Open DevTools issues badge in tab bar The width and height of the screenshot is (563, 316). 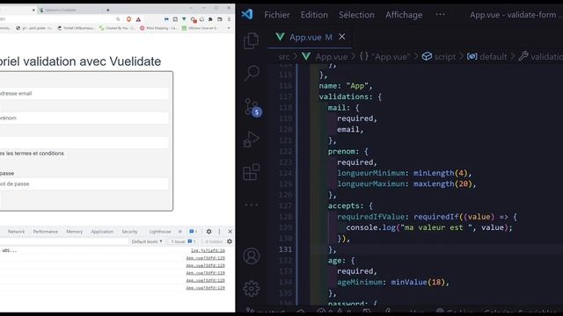pos(193,232)
